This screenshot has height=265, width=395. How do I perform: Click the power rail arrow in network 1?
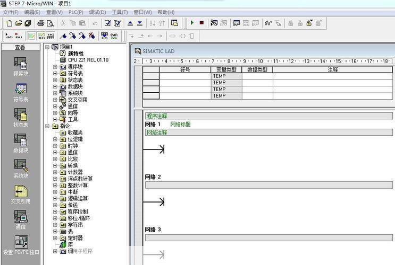154,149
